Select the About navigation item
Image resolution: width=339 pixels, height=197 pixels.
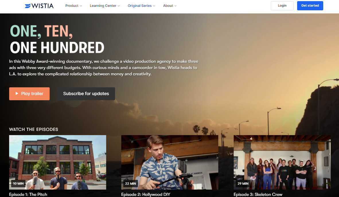coord(170,6)
